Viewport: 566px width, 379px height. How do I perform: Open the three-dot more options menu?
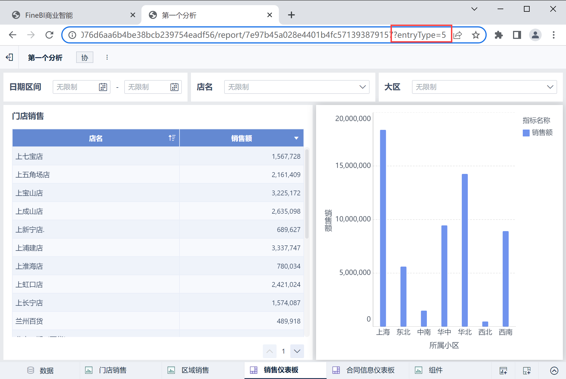tap(107, 57)
